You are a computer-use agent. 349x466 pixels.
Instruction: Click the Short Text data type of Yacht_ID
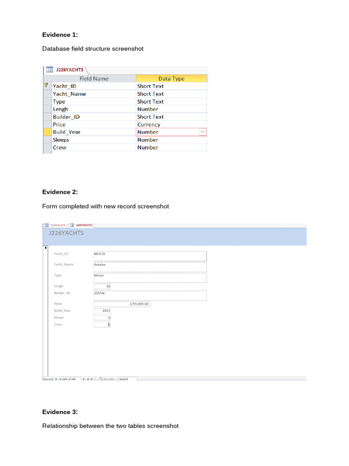(171, 86)
